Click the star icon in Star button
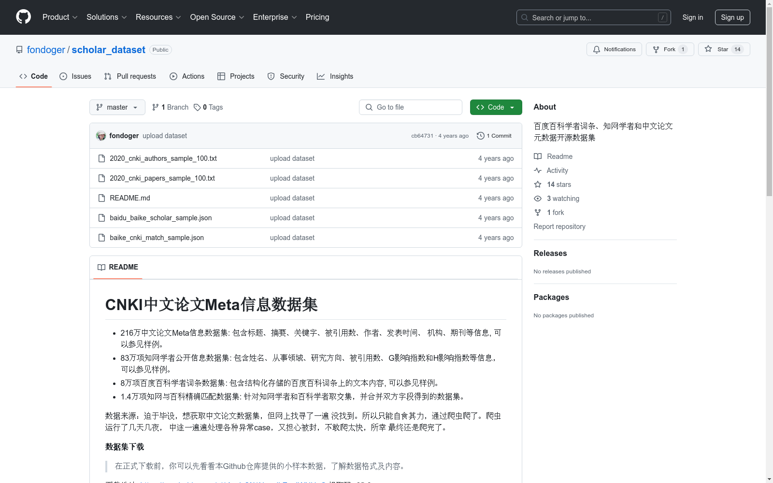This screenshot has width=773, height=483. 708,49
